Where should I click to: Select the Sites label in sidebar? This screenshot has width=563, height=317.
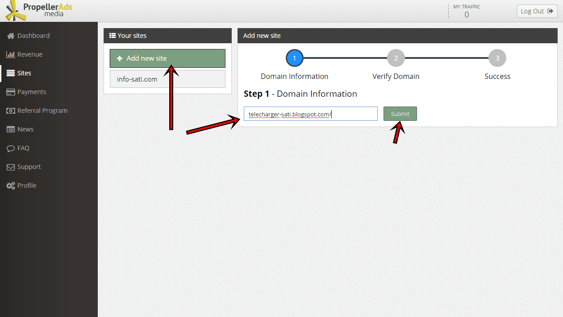coord(24,73)
